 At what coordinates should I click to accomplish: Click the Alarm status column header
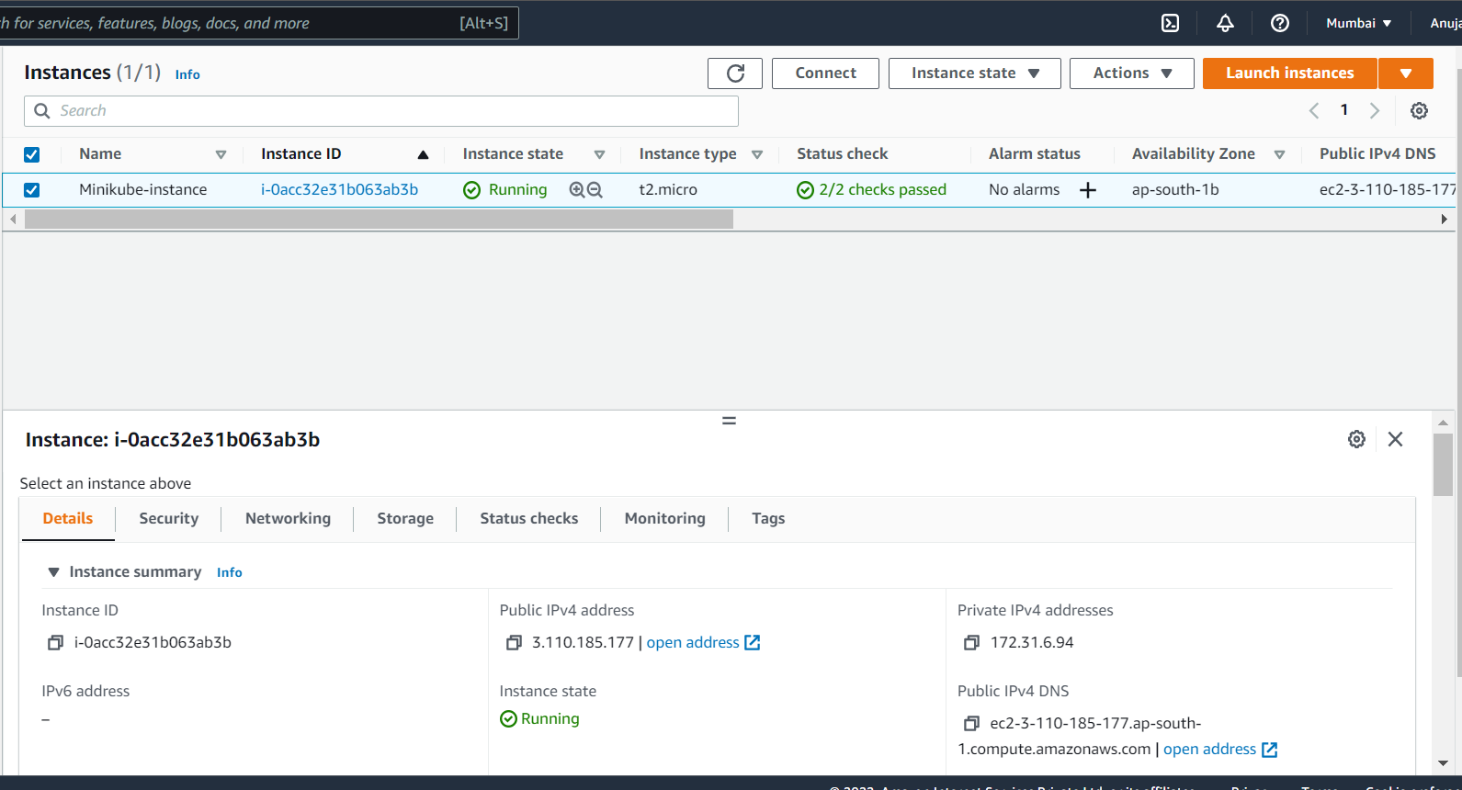(x=1035, y=154)
